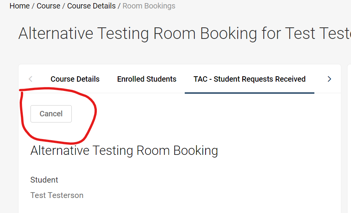Click the slash between Home and Course

33,6
